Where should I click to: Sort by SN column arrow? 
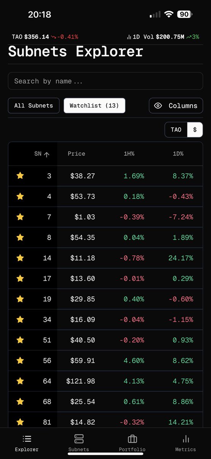click(47, 154)
